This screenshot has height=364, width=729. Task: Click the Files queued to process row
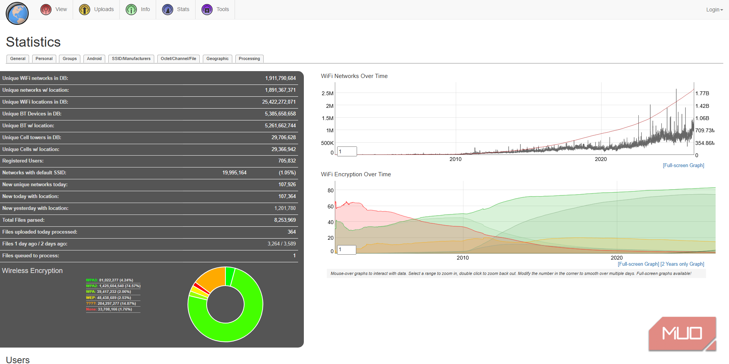click(149, 255)
